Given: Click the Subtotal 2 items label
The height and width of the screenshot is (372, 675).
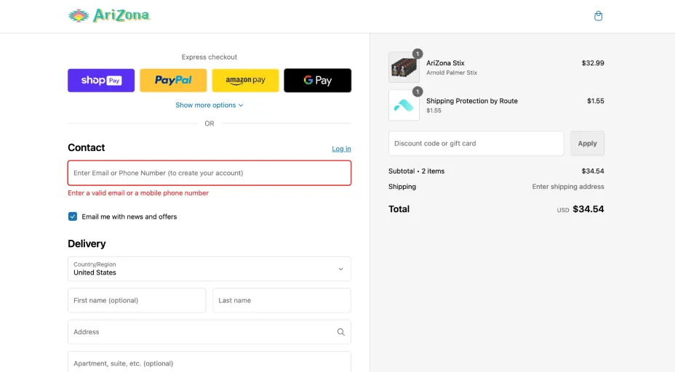Looking at the screenshot, I should [x=416, y=171].
